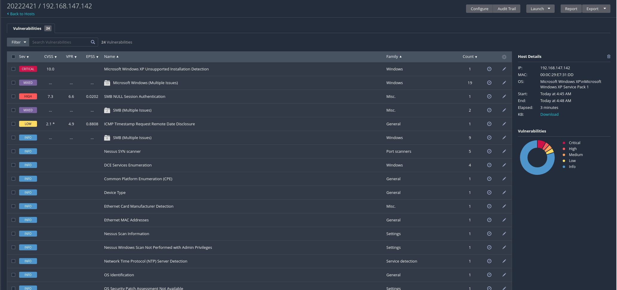Viewport: 617px width, 290px height.
Task: Pencil icon in Nessus SYN scanner row
Action: pyautogui.click(x=504, y=151)
